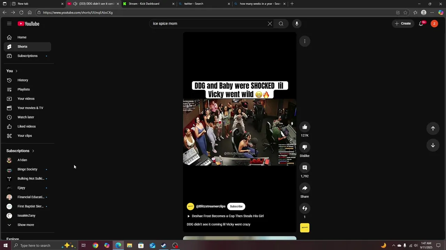
Task: Select Shorts in sidebar
Action: pos(27,47)
